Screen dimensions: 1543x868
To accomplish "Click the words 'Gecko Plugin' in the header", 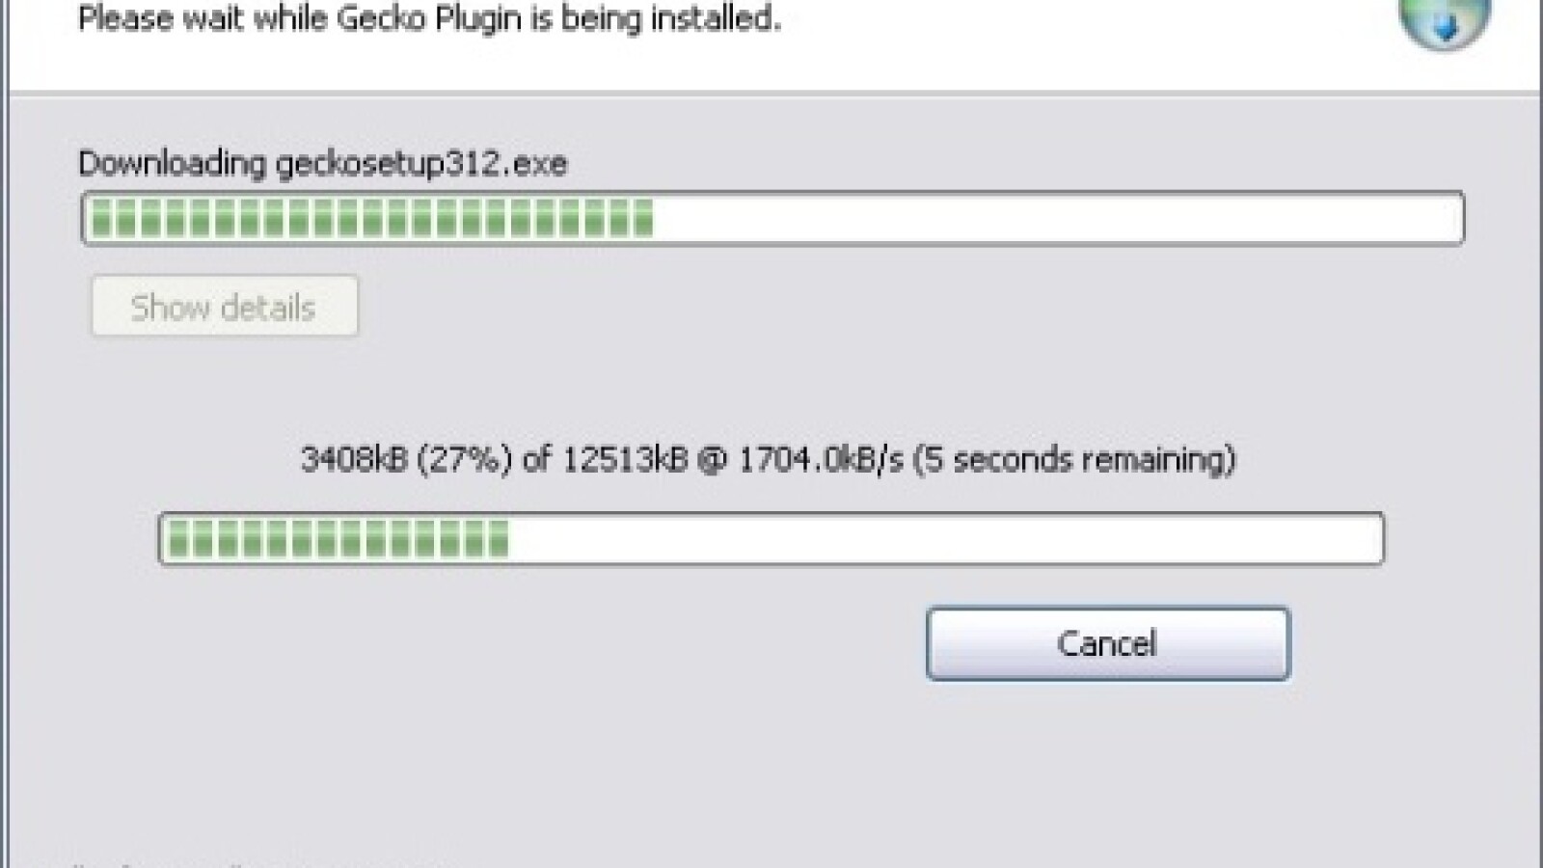I will (430, 18).
